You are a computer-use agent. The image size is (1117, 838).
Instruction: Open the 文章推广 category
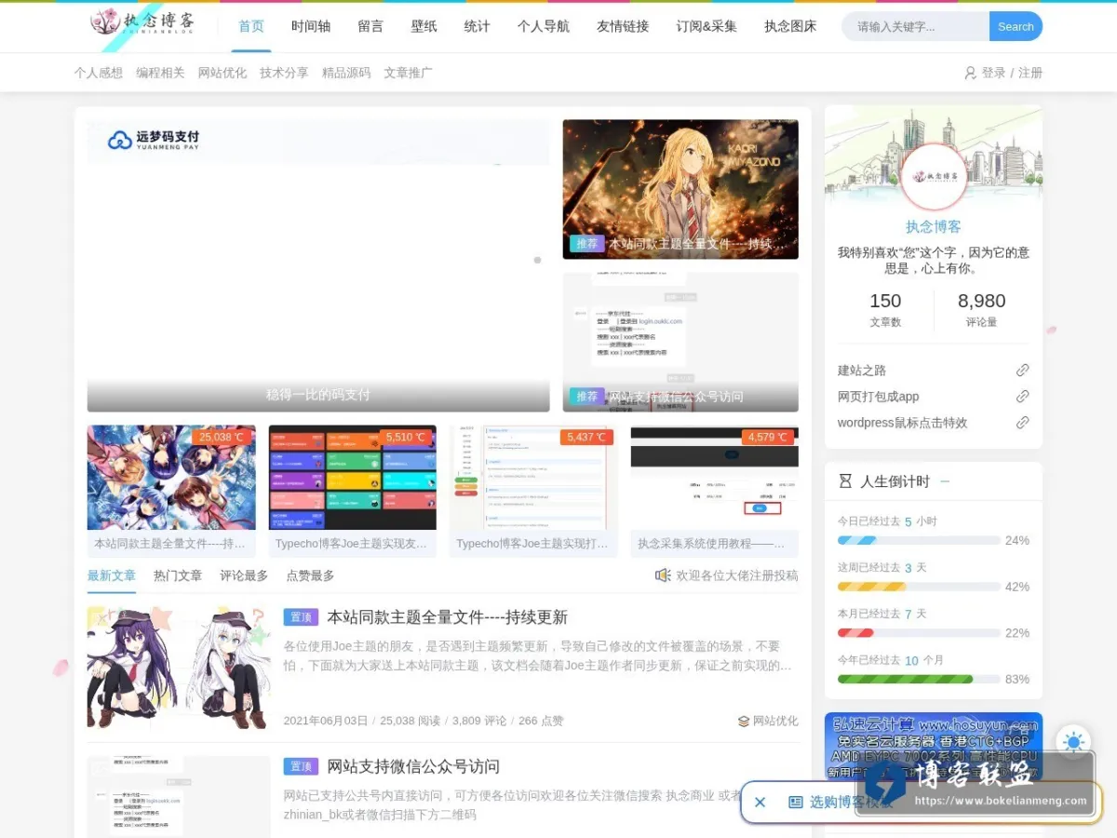(x=408, y=73)
